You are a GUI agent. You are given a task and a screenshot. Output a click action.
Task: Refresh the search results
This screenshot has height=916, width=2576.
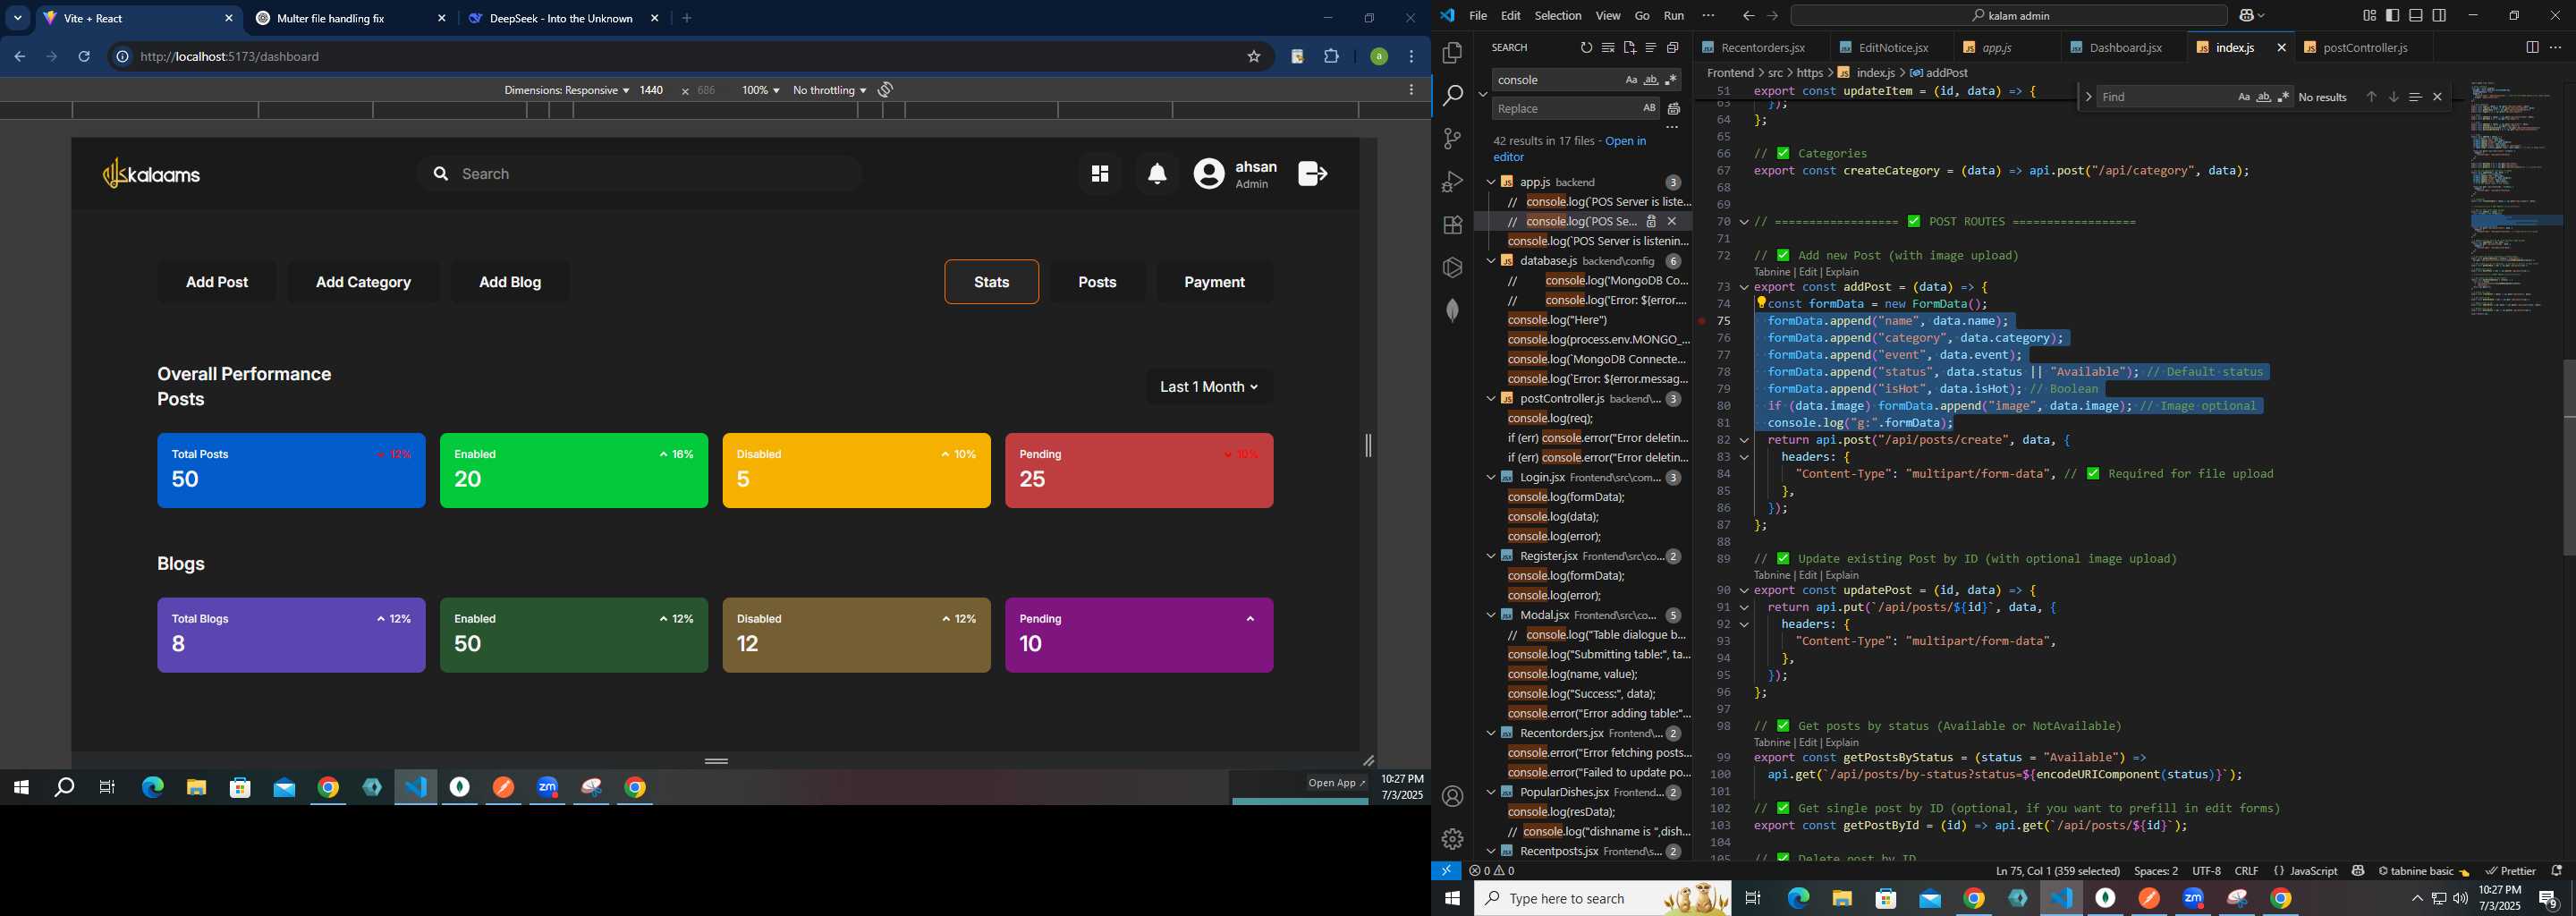[1586, 48]
